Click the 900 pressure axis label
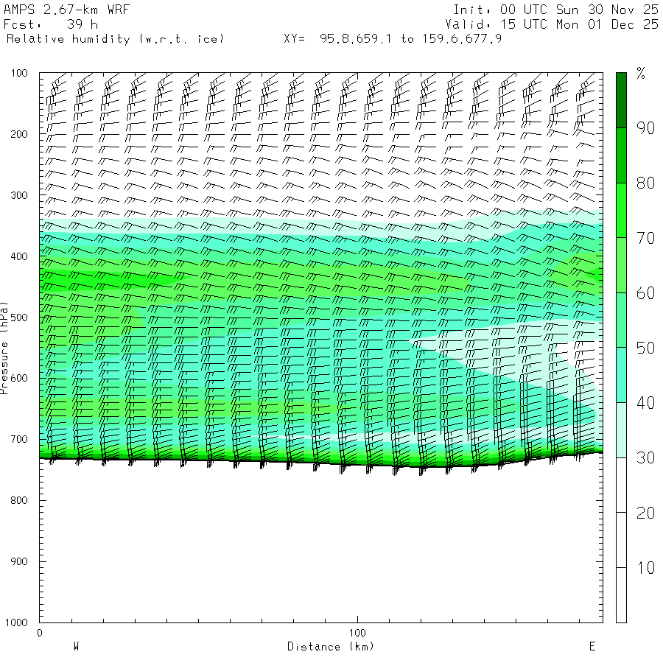This screenshot has width=663, height=663. [x=19, y=561]
